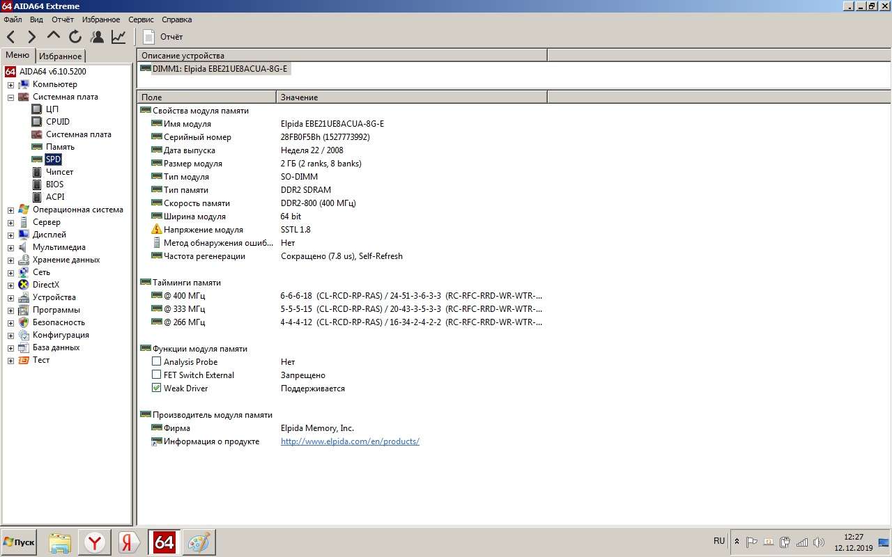Go up one level with the up arrow icon

(54, 36)
